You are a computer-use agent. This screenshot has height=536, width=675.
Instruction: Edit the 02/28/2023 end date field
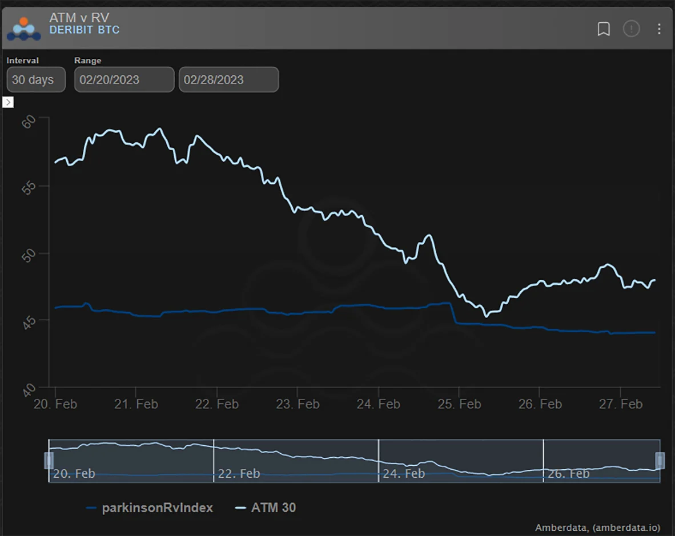pos(228,79)
